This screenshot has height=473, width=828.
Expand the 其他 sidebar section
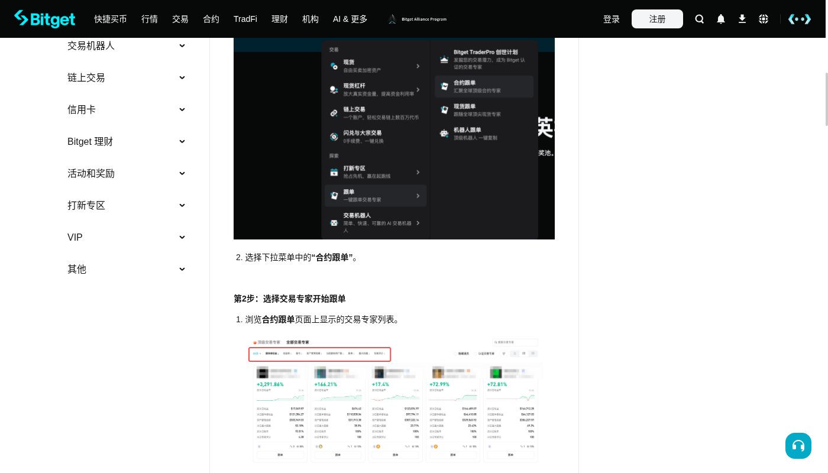[x=182, y=269]
